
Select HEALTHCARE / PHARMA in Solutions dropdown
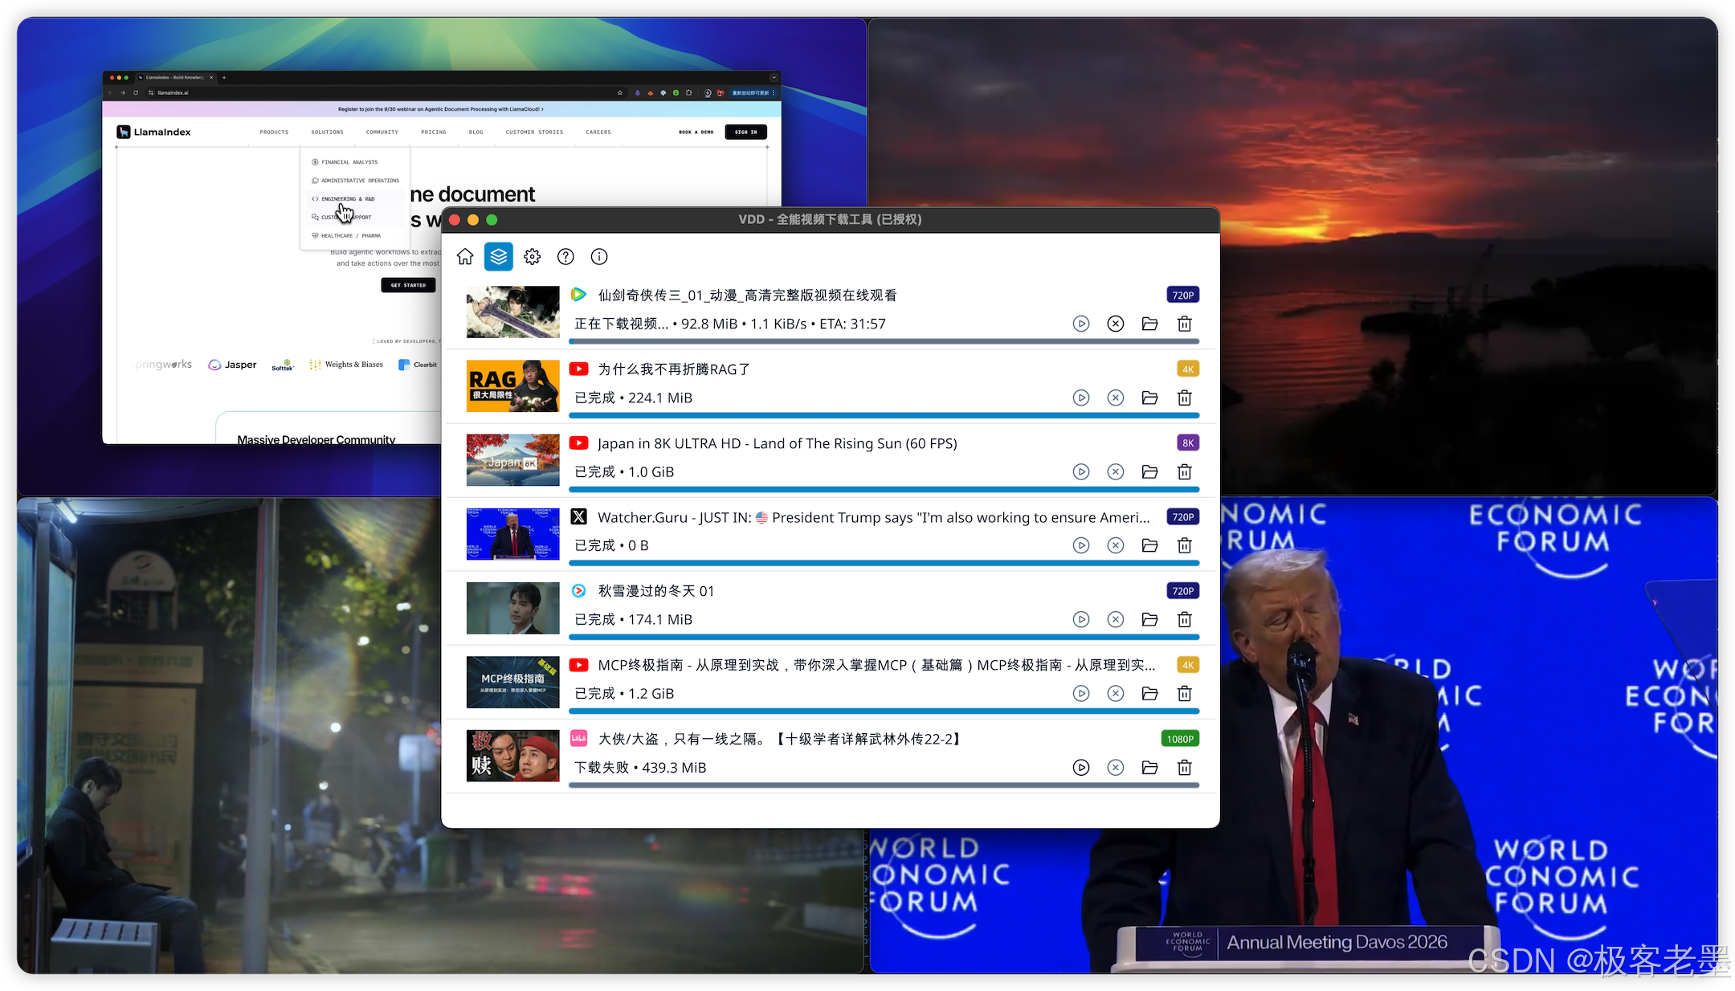346,236
